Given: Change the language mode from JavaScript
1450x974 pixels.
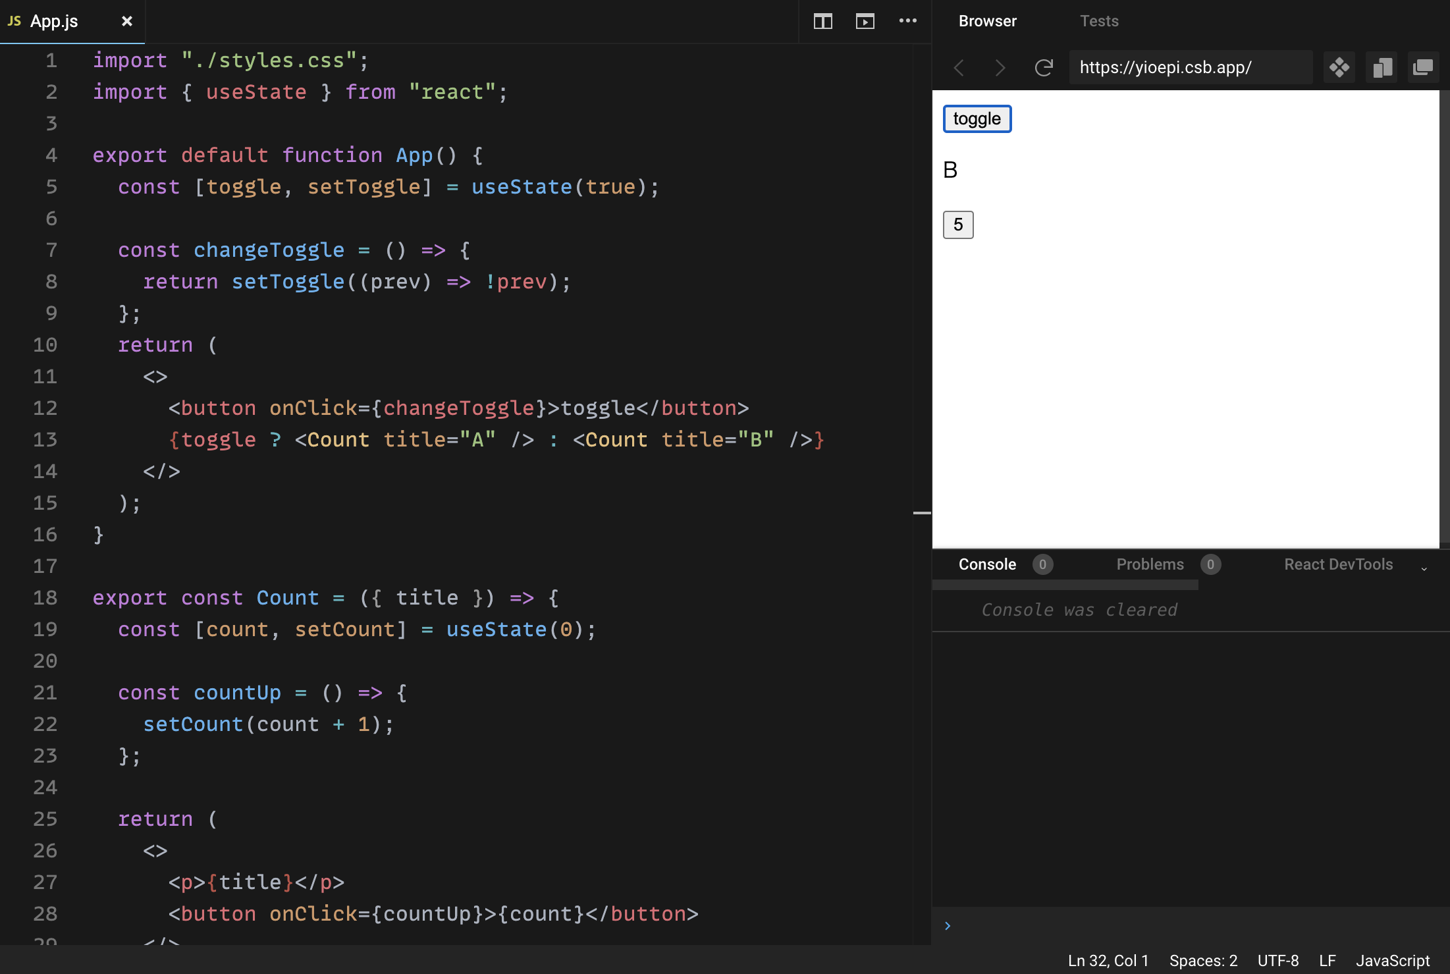Looking at the screenshot, I should [1393, 960].
